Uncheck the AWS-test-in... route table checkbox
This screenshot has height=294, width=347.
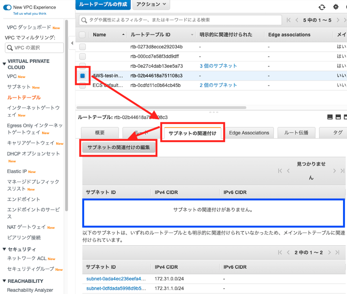82,76
